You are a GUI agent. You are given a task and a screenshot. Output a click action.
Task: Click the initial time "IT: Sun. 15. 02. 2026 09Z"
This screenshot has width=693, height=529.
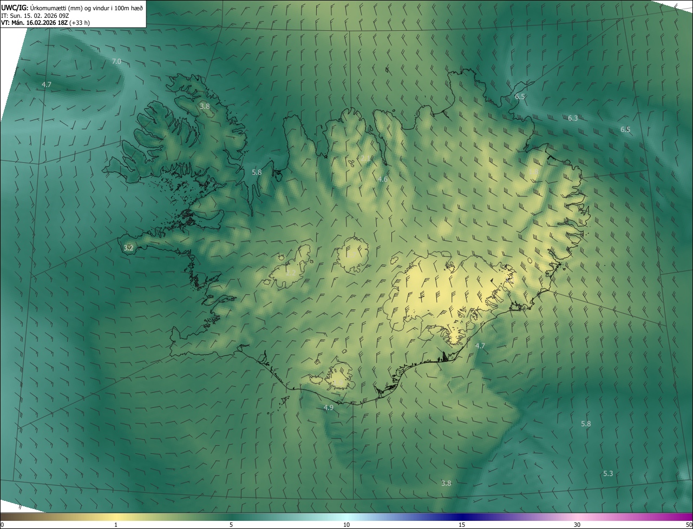(35, 16)
